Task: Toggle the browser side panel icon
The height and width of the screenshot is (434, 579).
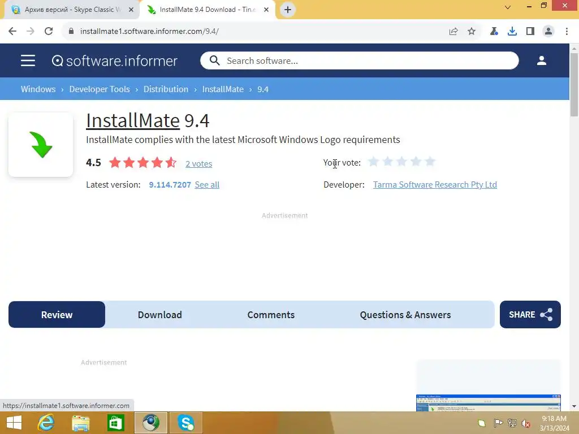Action: (530, 32)
